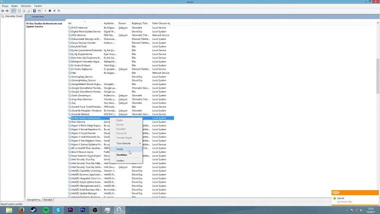This screenshot has width=380, height=214.
Task: Open File Explorer from the taskbar
Action: tap(9, 210)
